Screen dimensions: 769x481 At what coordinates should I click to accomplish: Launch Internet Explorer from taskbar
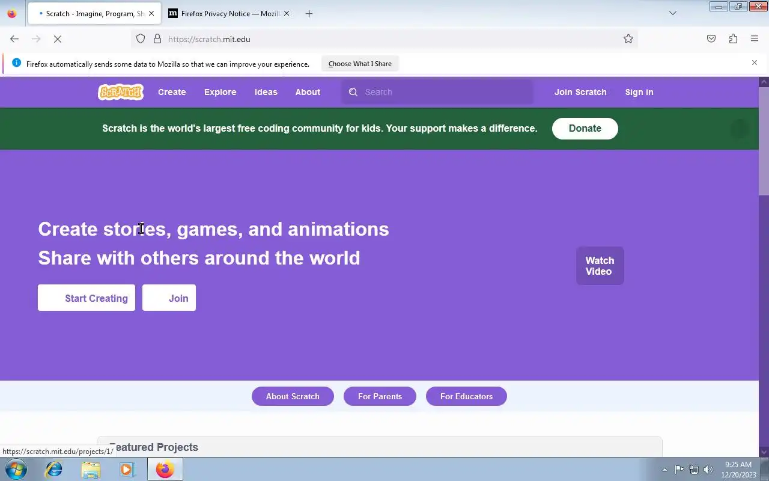[x=54, y=469]
